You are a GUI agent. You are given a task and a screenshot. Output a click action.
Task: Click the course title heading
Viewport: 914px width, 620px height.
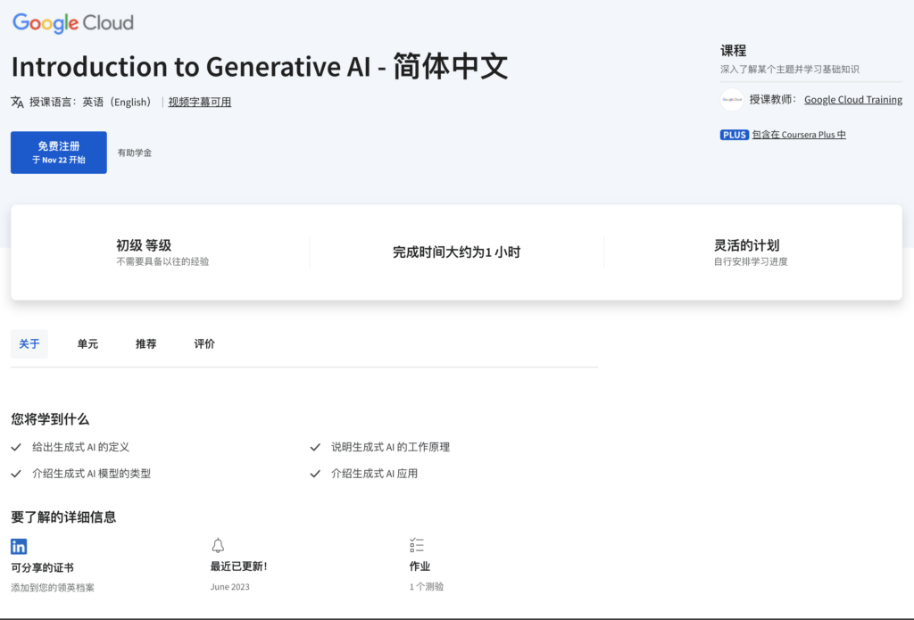click(x=260, y=66)
